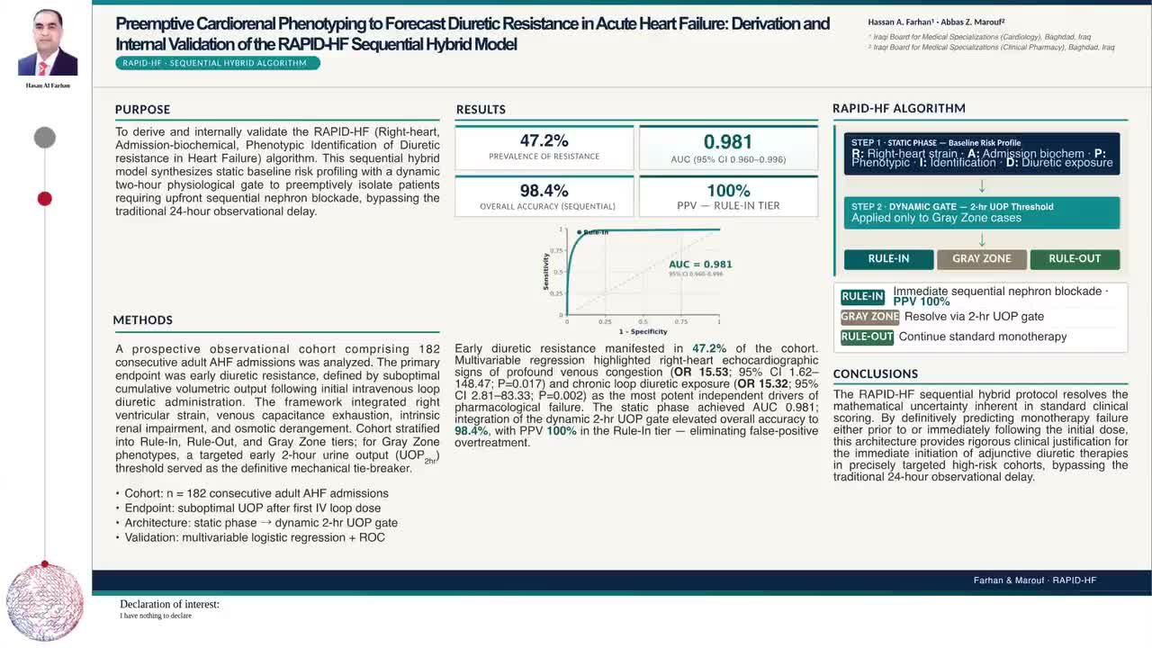Click the Declaration of interest label
Viewport: 1152px width, 648px height.
[x=169, y=605]
